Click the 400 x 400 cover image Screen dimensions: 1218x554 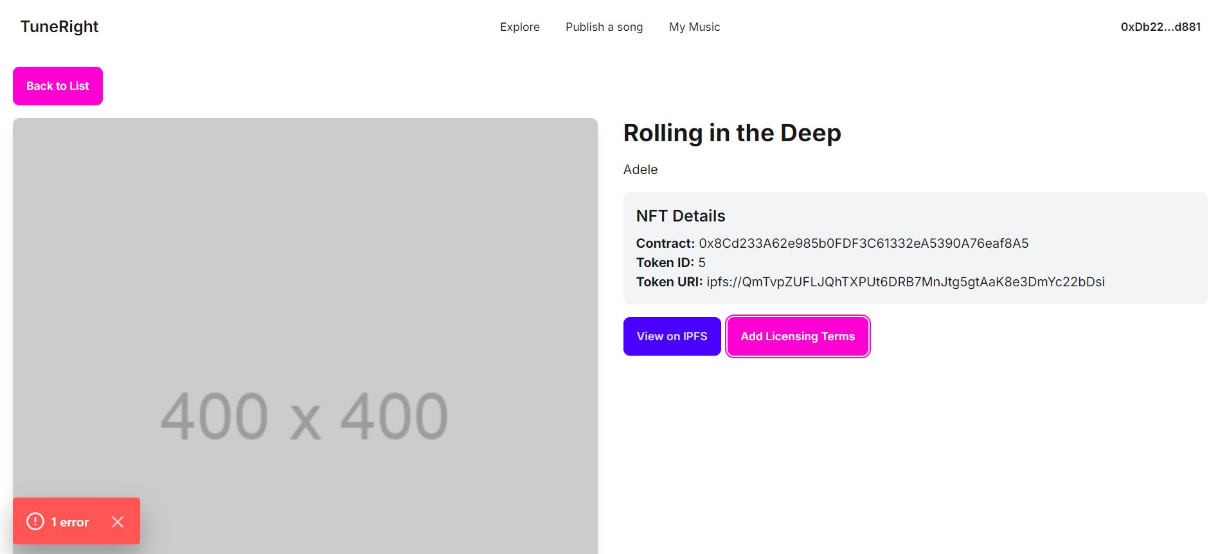pyautogui.click(x=305, y=336)
